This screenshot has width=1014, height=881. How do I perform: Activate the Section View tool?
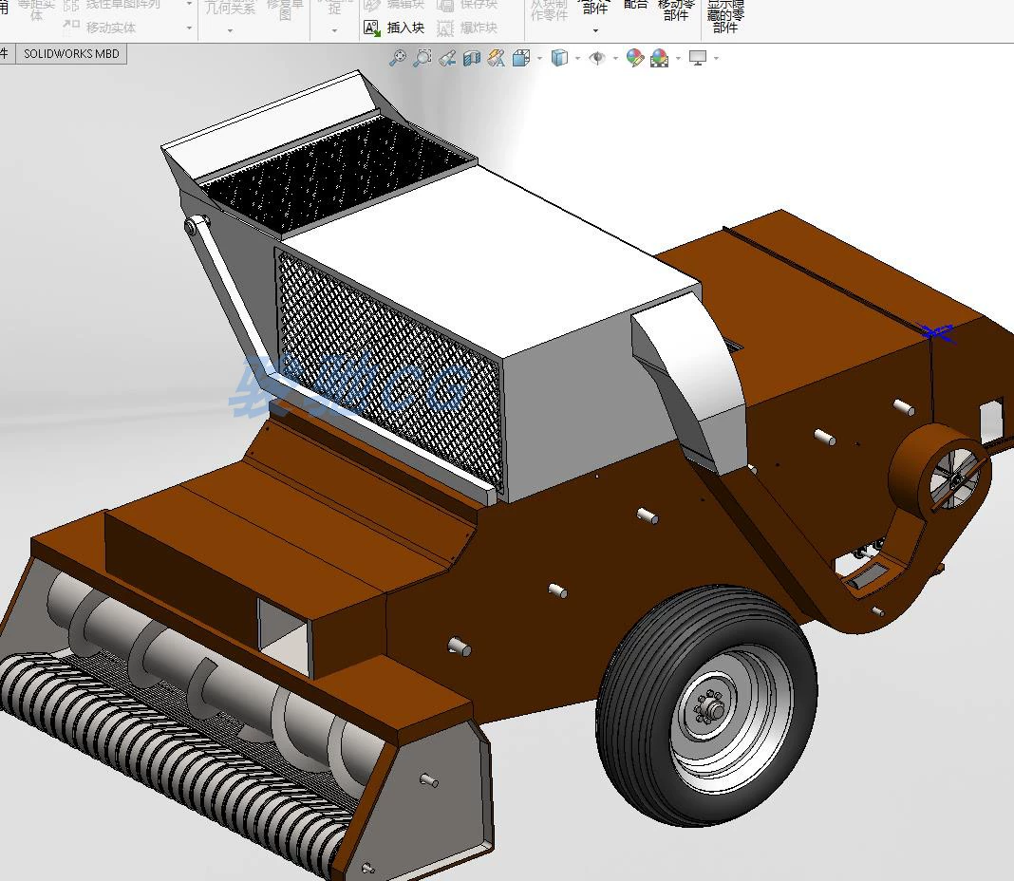(x=472, y=58)
